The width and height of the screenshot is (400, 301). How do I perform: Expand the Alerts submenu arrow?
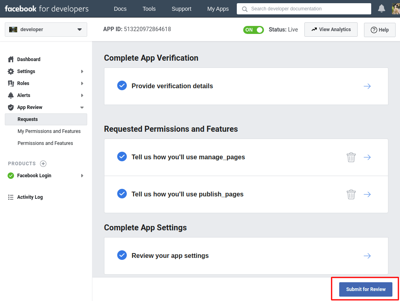point(82,95)
